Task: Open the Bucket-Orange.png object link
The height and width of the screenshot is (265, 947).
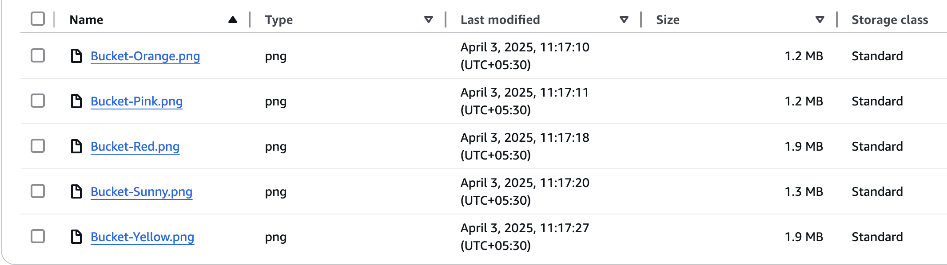Action: [x=145, y=56]
